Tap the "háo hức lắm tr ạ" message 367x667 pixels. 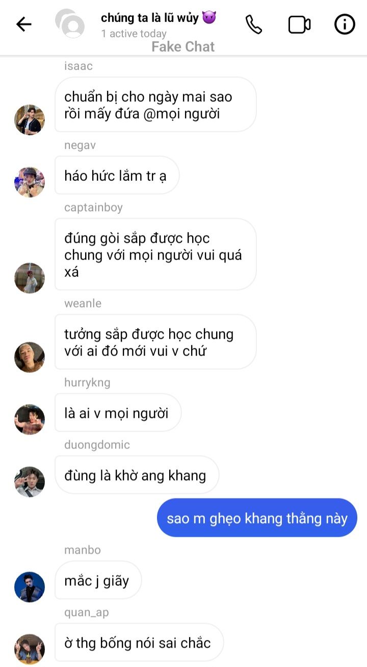tap(117, 175)
